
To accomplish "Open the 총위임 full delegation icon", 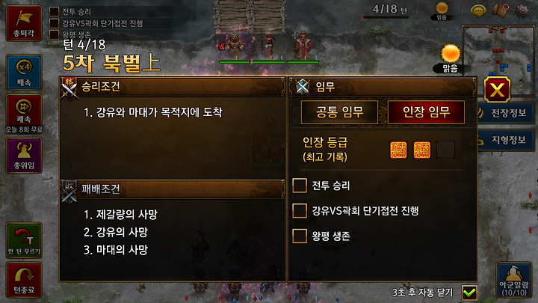I will (x=24, y=156).
